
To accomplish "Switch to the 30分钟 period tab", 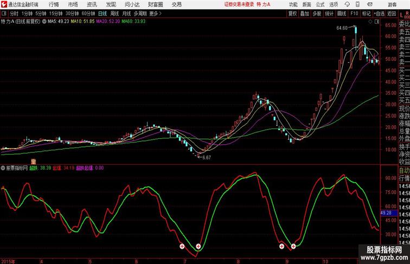I will pyautogui.click(x=72, y=14).
